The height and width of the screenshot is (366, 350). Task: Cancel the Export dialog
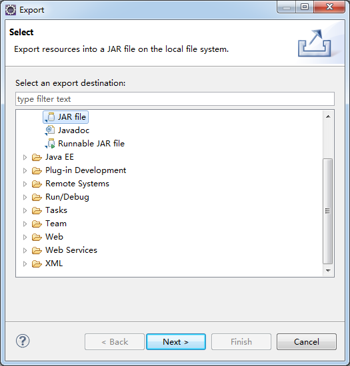point(307,342)
